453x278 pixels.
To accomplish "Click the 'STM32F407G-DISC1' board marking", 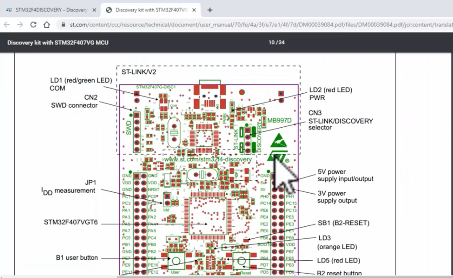I will coord(156,87).
